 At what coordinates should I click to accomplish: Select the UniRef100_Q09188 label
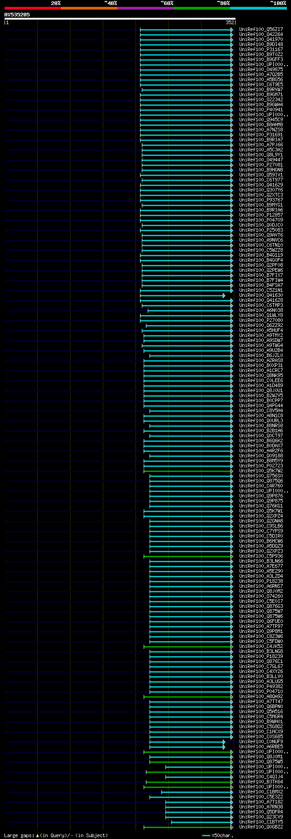261,456
